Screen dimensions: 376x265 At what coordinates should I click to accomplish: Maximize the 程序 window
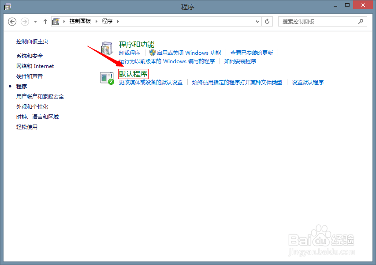347,5
